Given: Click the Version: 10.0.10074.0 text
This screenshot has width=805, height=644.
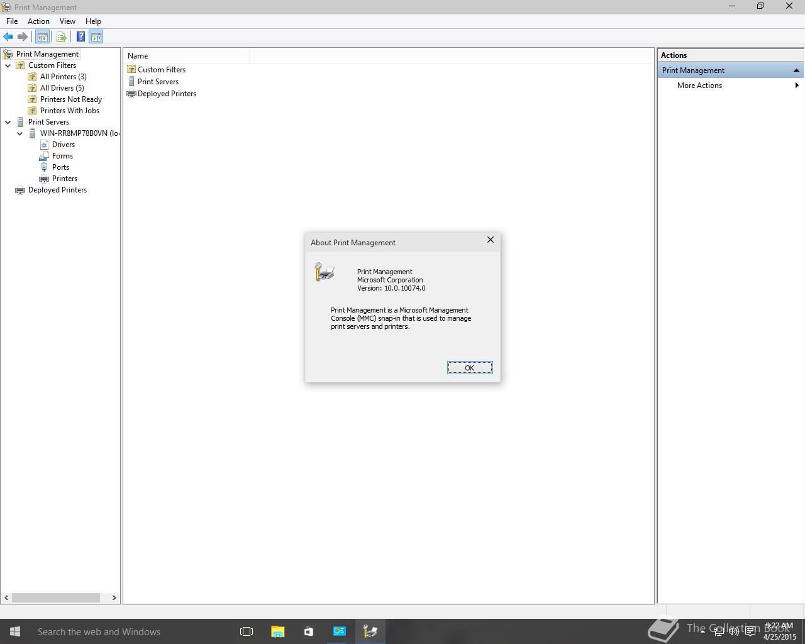Looking at the screenshot, I should click(391, 288).
